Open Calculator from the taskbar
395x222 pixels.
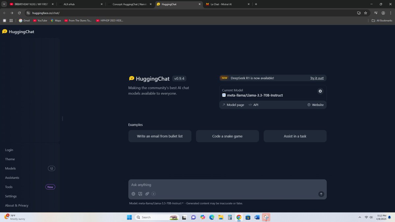click(x=230, y=217)
